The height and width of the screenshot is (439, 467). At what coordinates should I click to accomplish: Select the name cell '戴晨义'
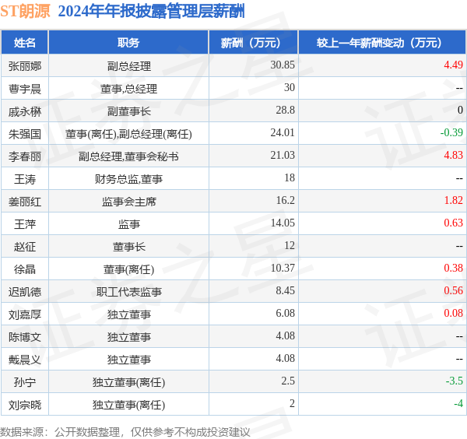click(25, 360)
